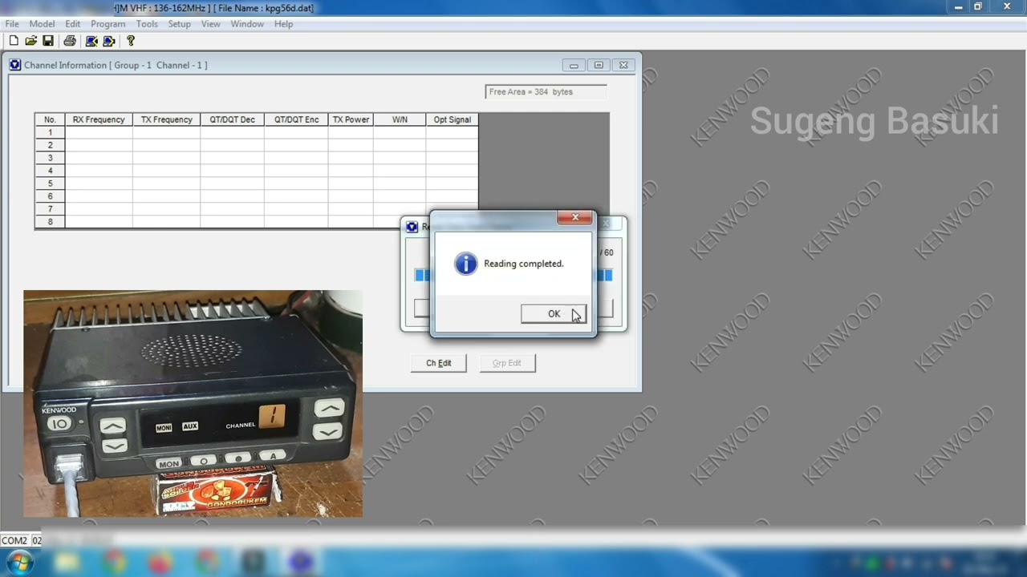Select channel row number 3
1027x577 pixels.
pos(50,158)
